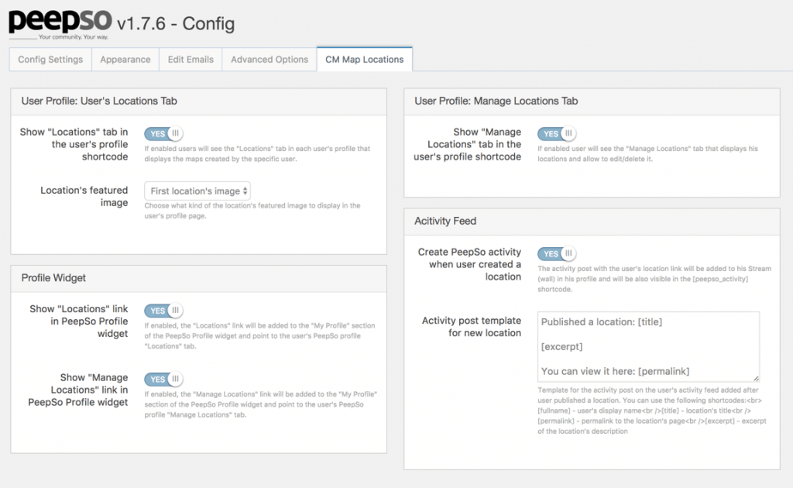Turn off Create PeepSo activity toggle
The image size is (793, 488).
(557, 253)
